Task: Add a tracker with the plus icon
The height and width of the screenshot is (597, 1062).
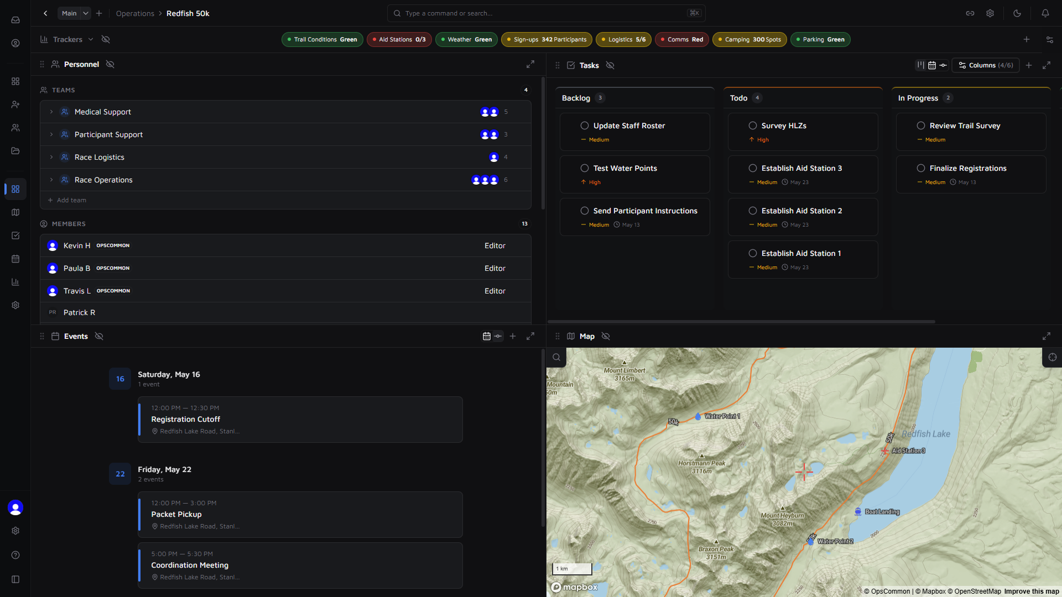Action: [1027, 39]
